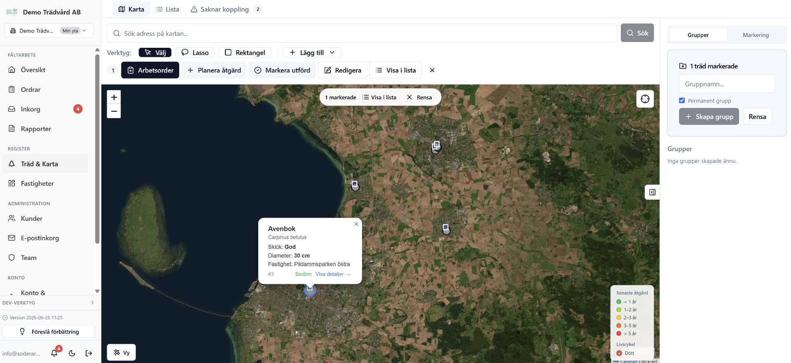
Task: Collapse the right side panel icon
Action: coord(652,192)
